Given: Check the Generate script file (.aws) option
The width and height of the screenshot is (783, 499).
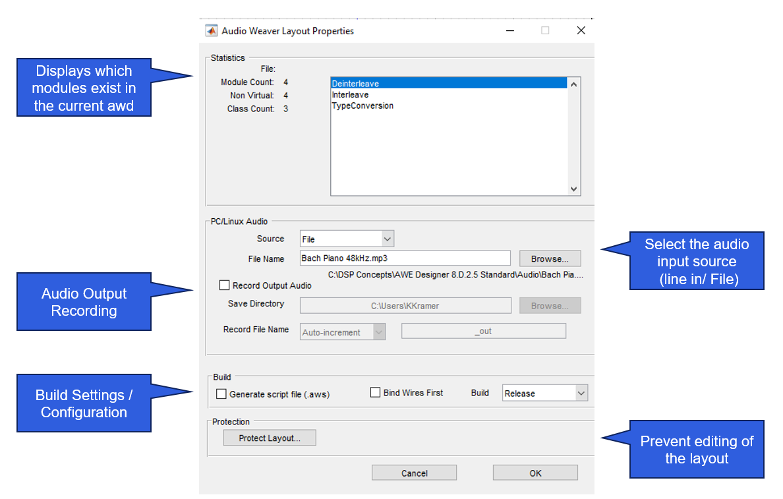Looking at the screenshot, I should [x=221, y=394].
